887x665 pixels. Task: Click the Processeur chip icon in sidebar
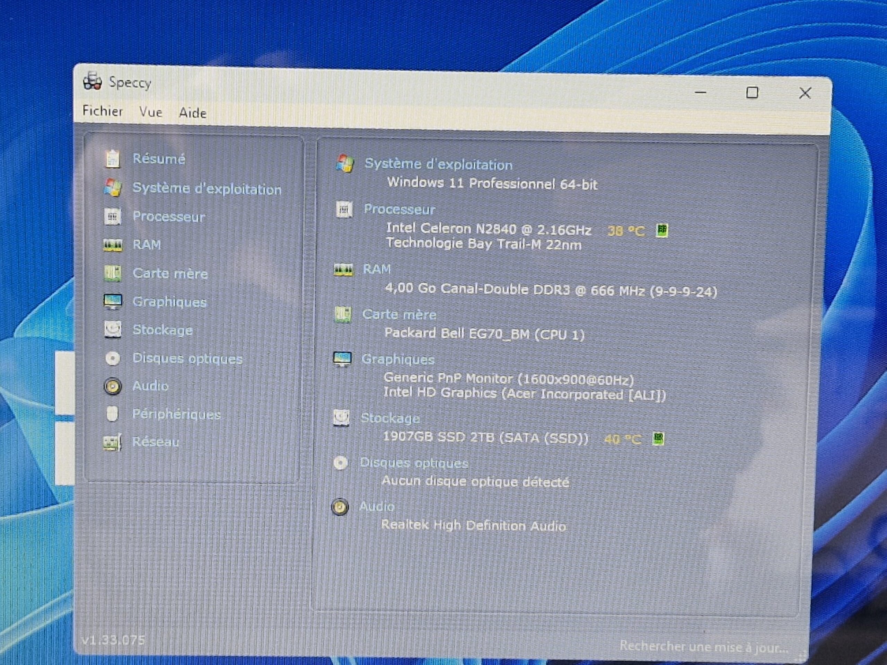point(113,216)
